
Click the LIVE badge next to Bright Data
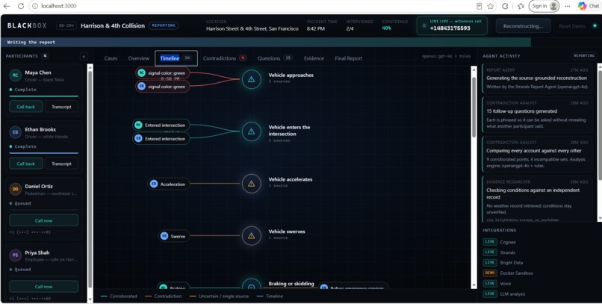click(x=490, y=263)
